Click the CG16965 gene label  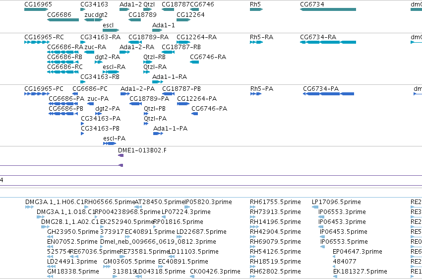tap(38, 4)
